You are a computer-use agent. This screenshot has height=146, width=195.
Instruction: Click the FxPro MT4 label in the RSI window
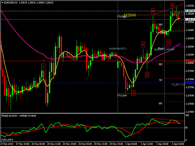7,140
